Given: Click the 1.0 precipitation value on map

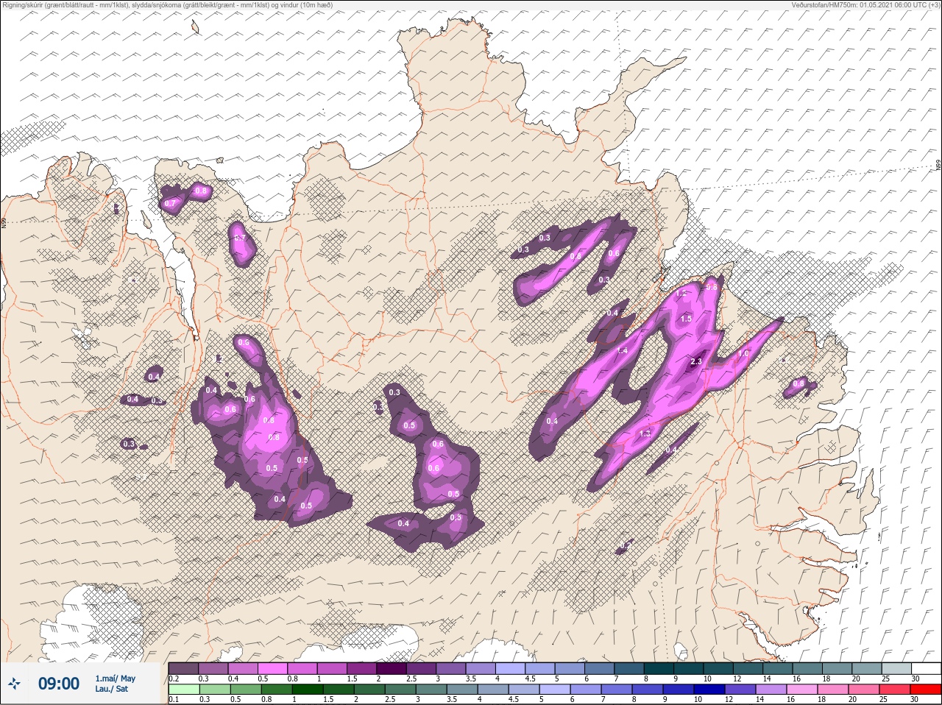Looking at the screenshot, I should [743, 354].
